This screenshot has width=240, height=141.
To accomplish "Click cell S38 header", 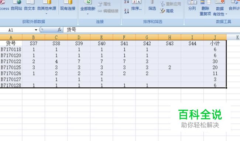I will point(56,43).
